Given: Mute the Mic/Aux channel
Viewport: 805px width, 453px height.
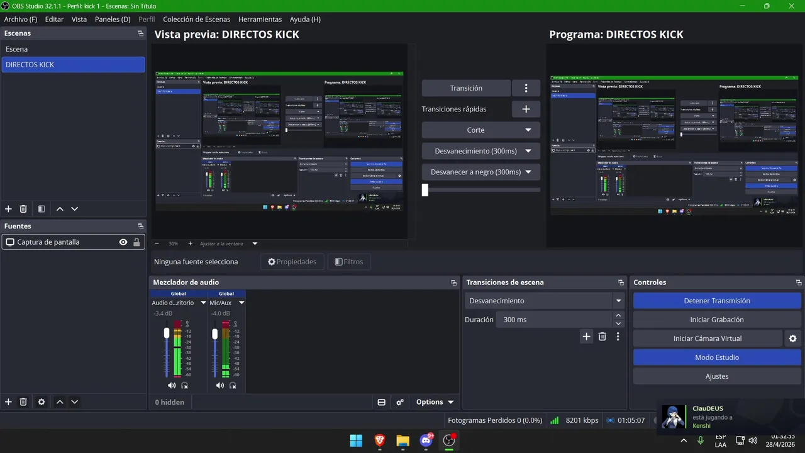Looking at the screenshot, I should pos(219,385).
